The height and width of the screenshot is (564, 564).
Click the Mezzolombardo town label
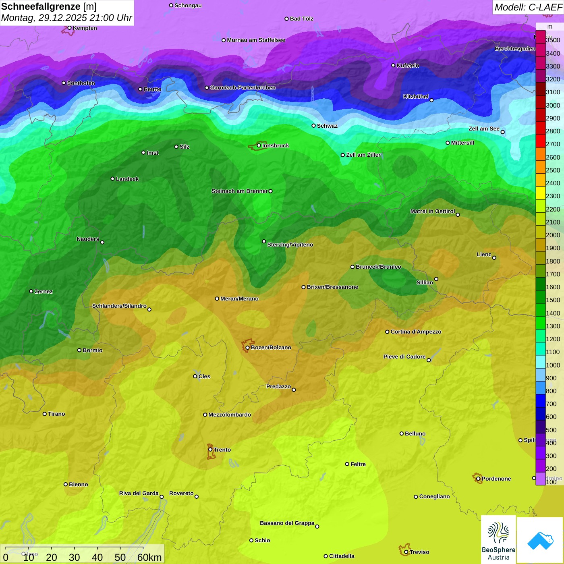click(230, 415)
